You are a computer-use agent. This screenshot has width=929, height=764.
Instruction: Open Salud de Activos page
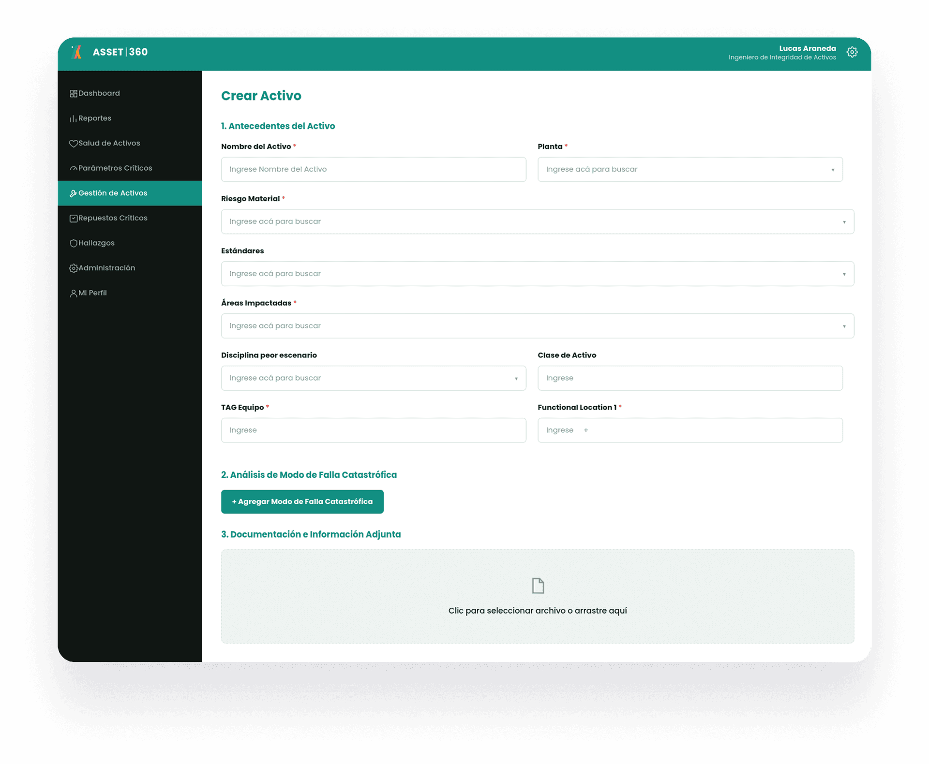(130, 143)
